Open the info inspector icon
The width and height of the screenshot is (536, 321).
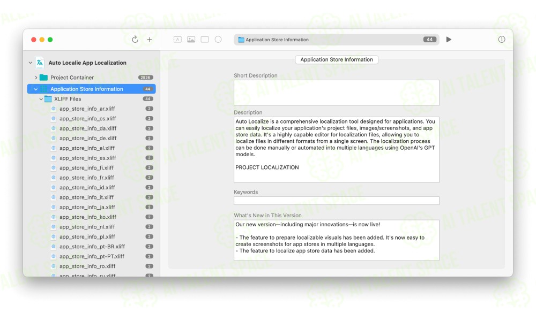[x=502, y=40]
